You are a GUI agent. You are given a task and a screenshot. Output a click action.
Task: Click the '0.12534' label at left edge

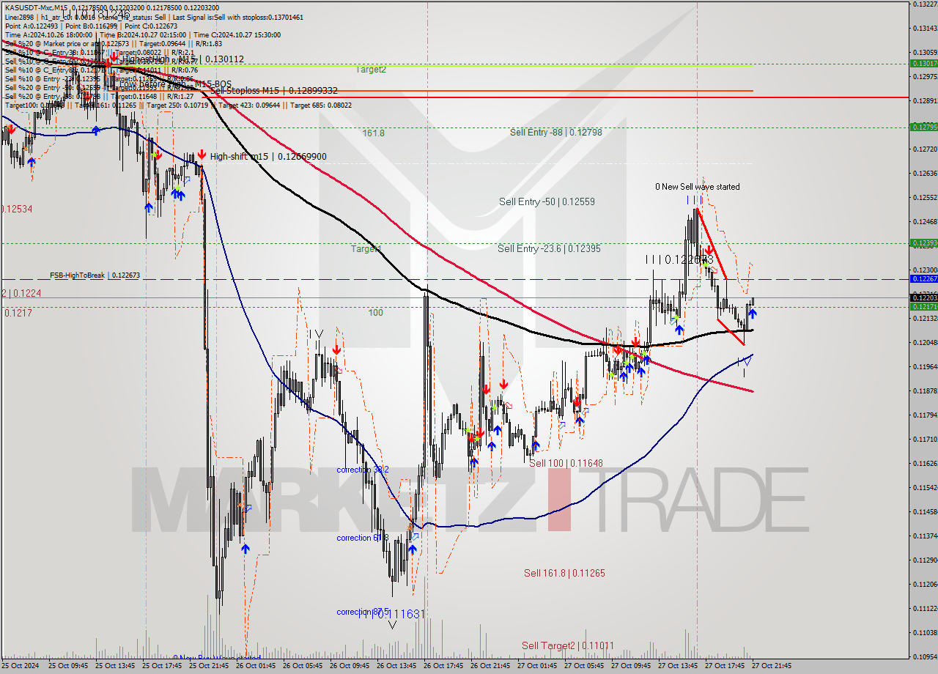[x=17, y=209]
